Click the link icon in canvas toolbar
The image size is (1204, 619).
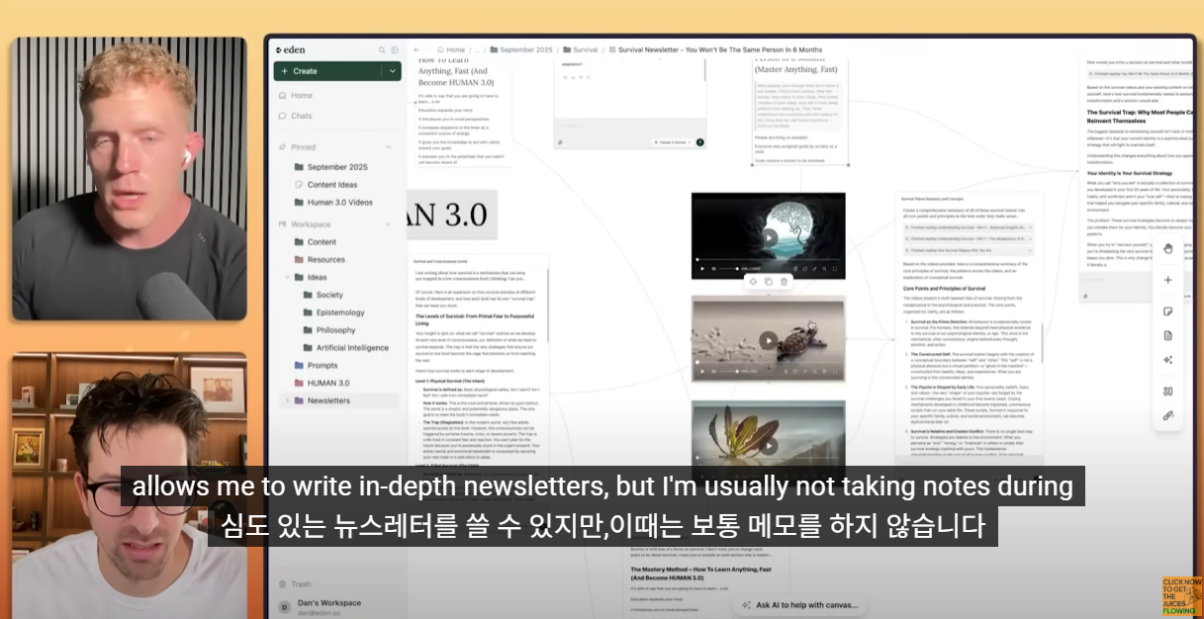[x=1167, y=416]
